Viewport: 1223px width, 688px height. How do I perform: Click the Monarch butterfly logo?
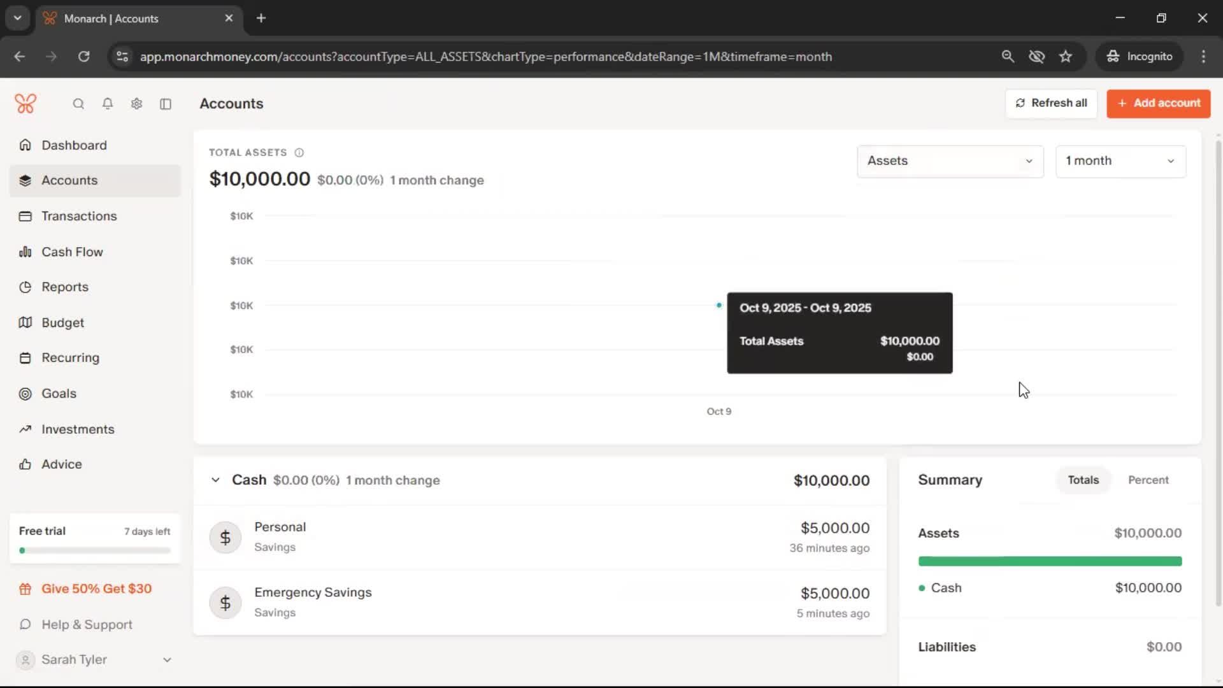pyautogui.click(x=25, y=103)
